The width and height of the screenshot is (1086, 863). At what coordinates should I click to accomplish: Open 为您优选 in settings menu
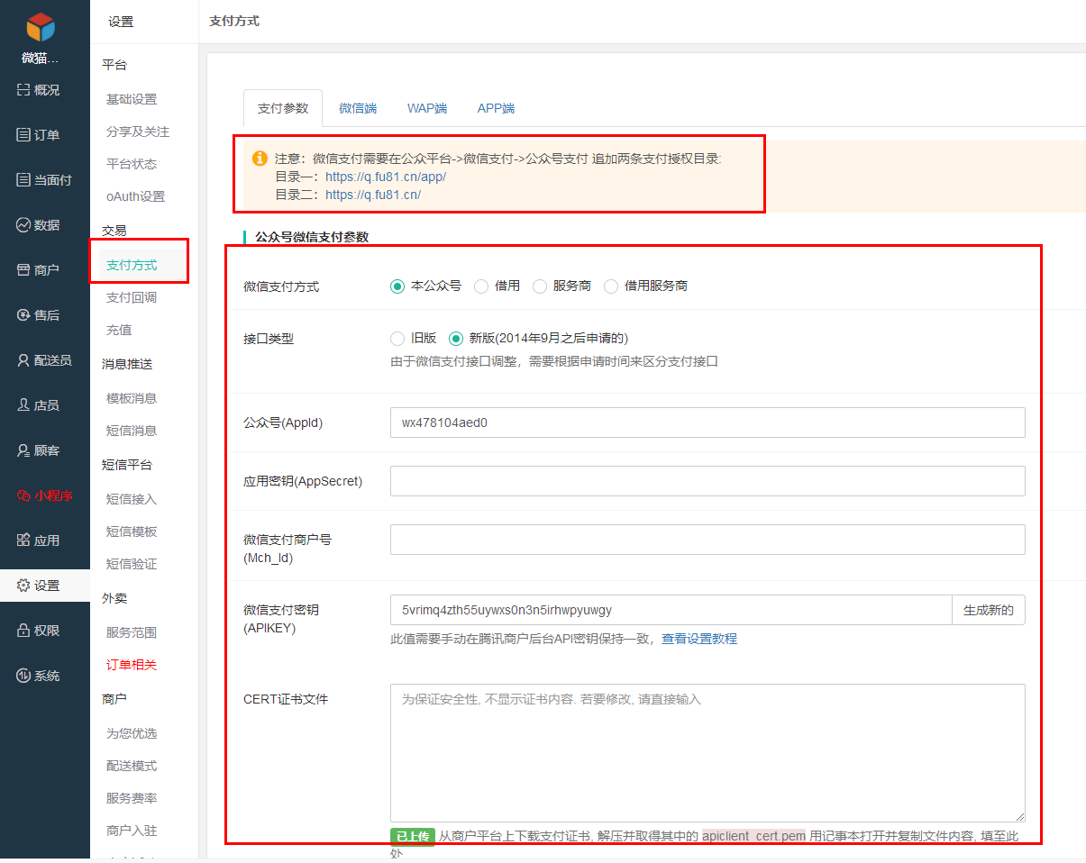132,733
